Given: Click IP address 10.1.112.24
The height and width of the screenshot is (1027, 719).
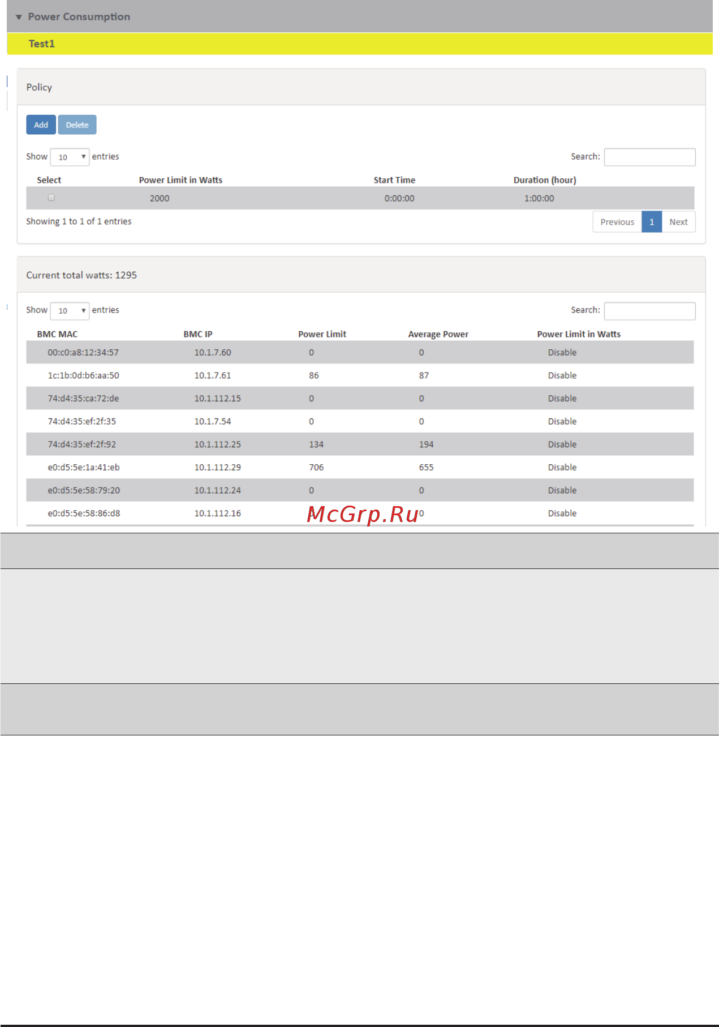Looking at the screenshot, I should click(218, 490).
